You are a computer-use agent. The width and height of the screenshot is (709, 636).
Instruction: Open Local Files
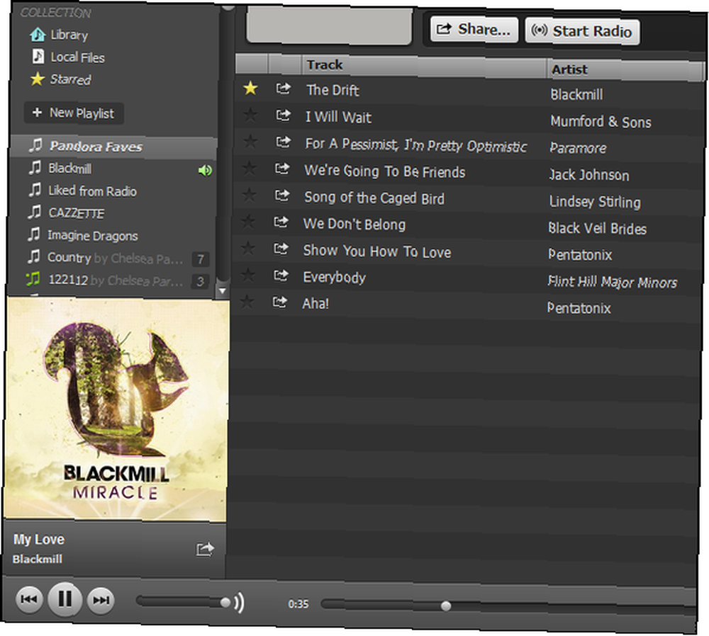[77, 57]
